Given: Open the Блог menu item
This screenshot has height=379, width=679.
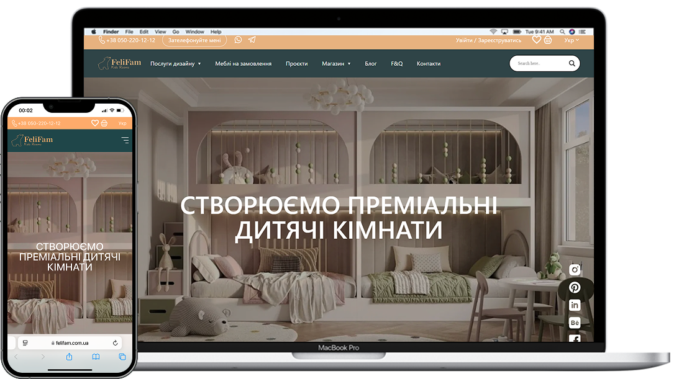Looking at the screenshot, I should [x=371, y=63].
